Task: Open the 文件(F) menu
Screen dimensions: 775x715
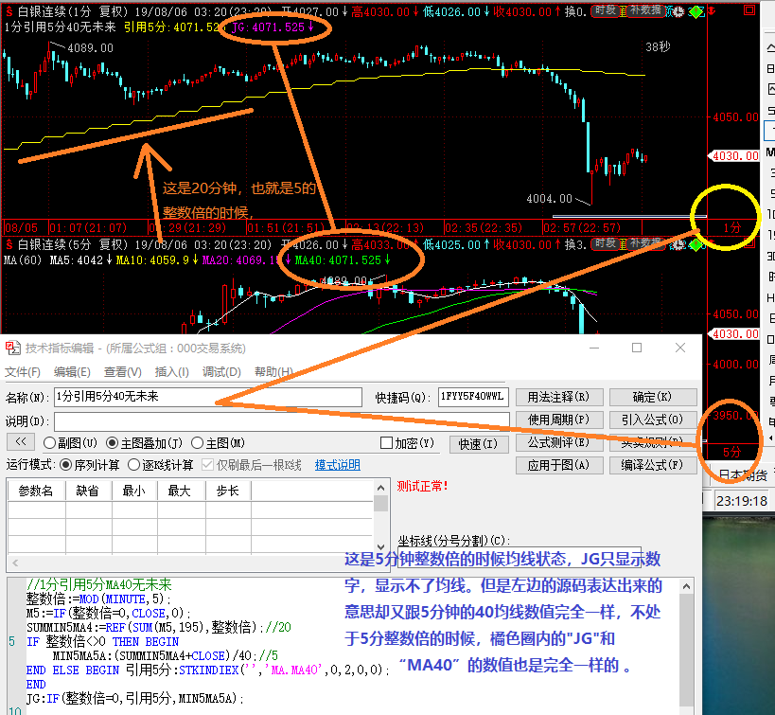Action: pos(23,371)
